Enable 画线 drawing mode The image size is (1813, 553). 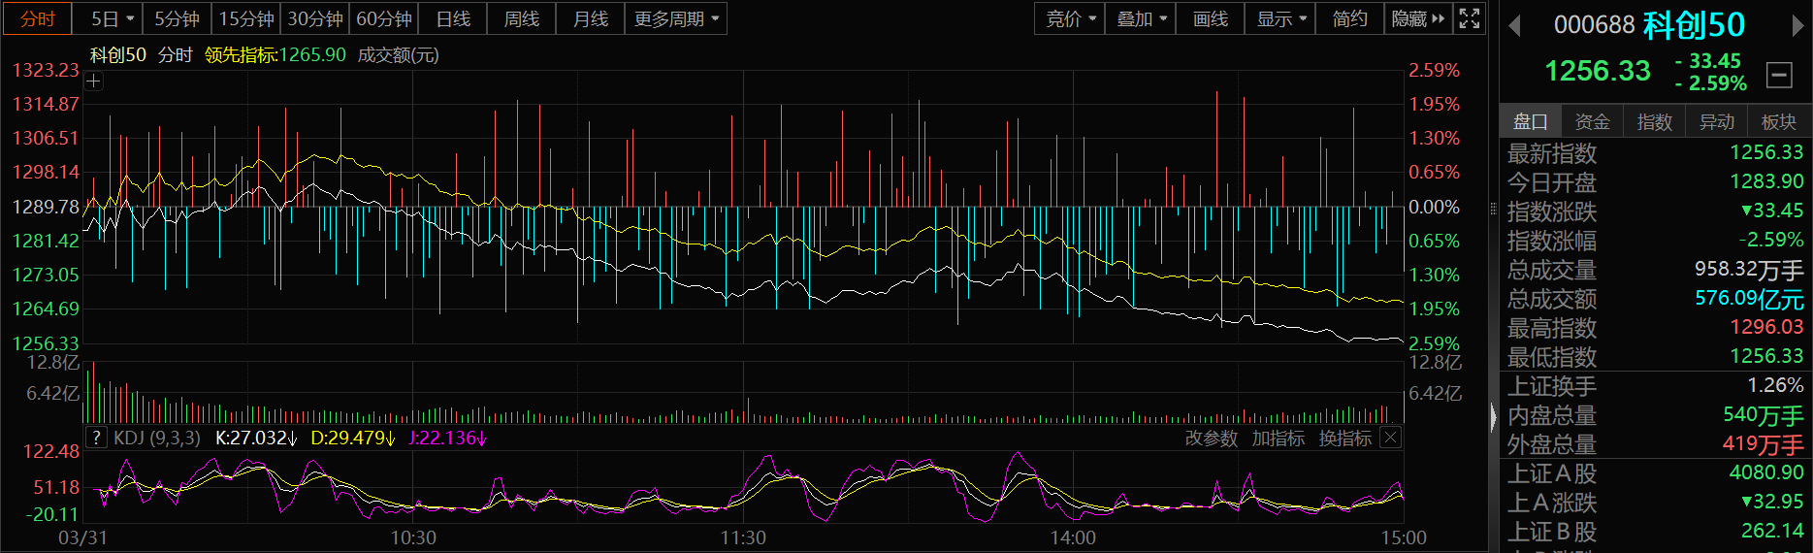(x=1210, y=18)
